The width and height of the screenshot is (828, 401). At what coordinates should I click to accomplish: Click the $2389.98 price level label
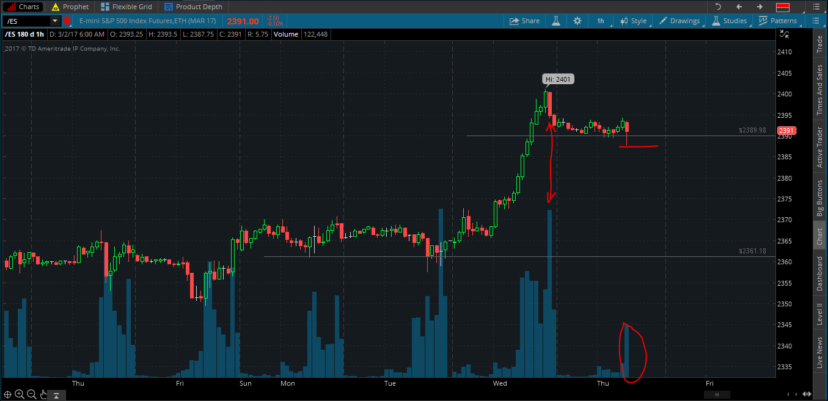coord(752,131)
